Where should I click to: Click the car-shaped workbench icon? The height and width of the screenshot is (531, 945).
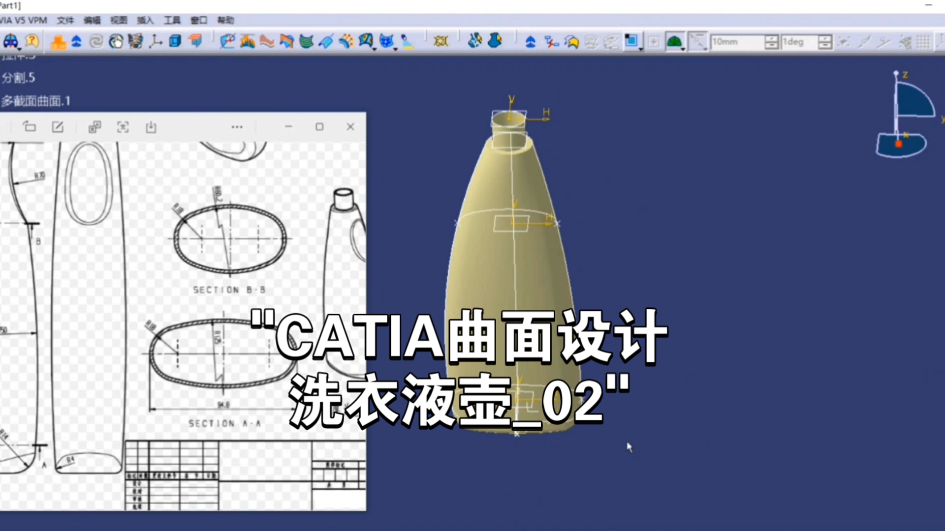(x=10, y=41)
